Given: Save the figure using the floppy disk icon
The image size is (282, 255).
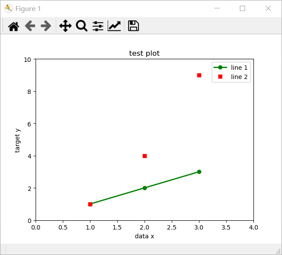Looking at the screenshot, I should (x=133, y=26).
